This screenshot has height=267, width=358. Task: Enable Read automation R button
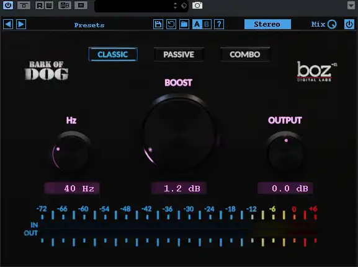[40, 5]
